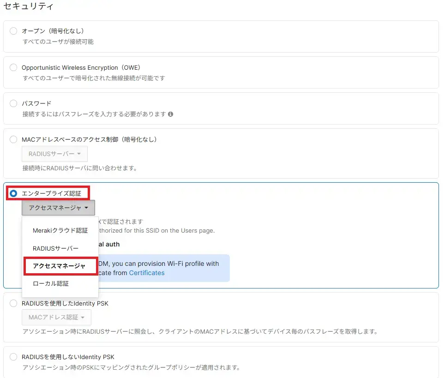The image size is (444, 378).
Task: Choose RADIUSを使用したIdentity PSK radio option
Action: click(x=13, y=303)
